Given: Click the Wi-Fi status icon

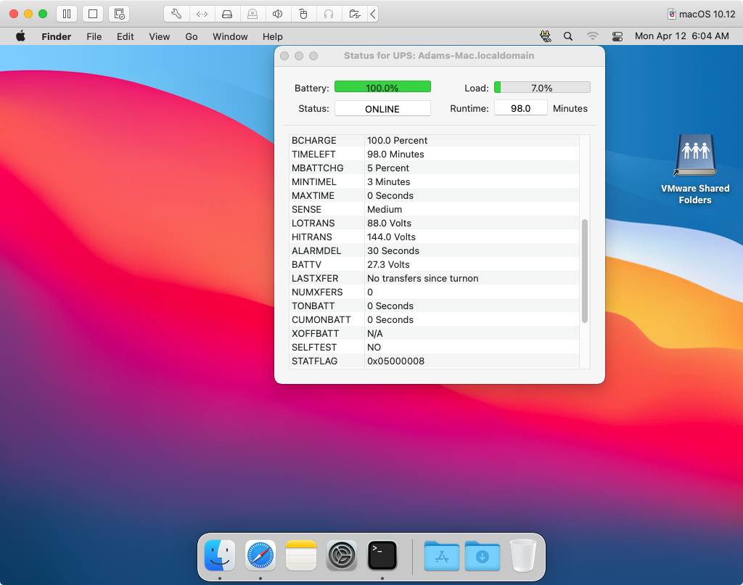Looking at the screenshot, I should [x=592, y=36].
